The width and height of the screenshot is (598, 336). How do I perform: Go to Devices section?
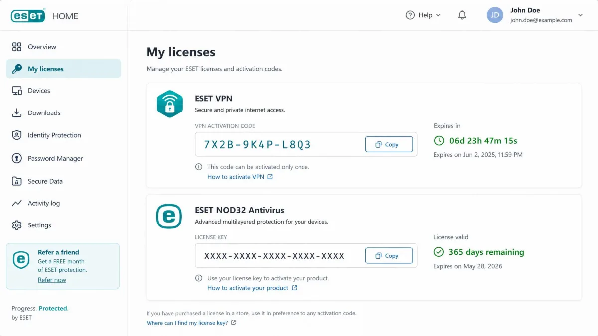63,91
